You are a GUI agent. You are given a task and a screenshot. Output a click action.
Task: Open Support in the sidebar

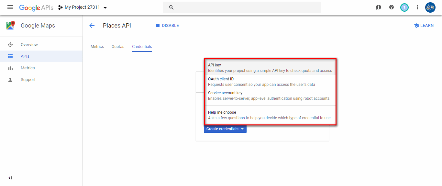(41, 80)
